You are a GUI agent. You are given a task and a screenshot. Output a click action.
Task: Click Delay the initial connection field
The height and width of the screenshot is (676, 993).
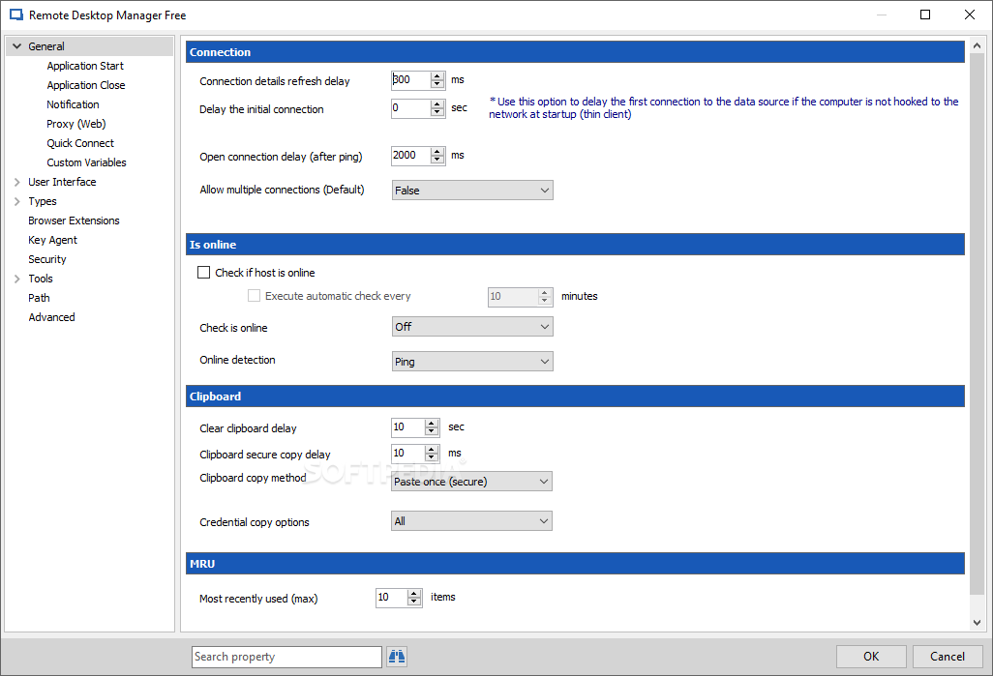click(410, 108)
